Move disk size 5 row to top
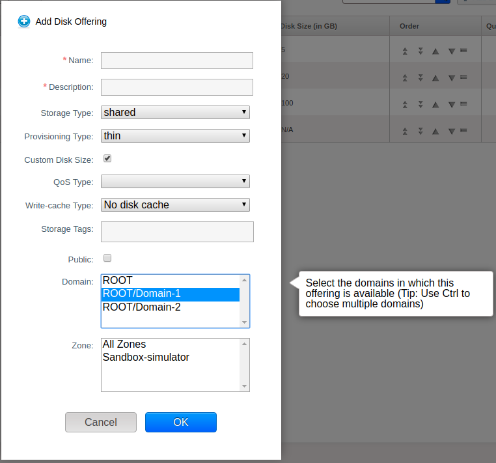The height and width of the screenshot is (463, 496). pyautogui.click(x=405, y=51)
